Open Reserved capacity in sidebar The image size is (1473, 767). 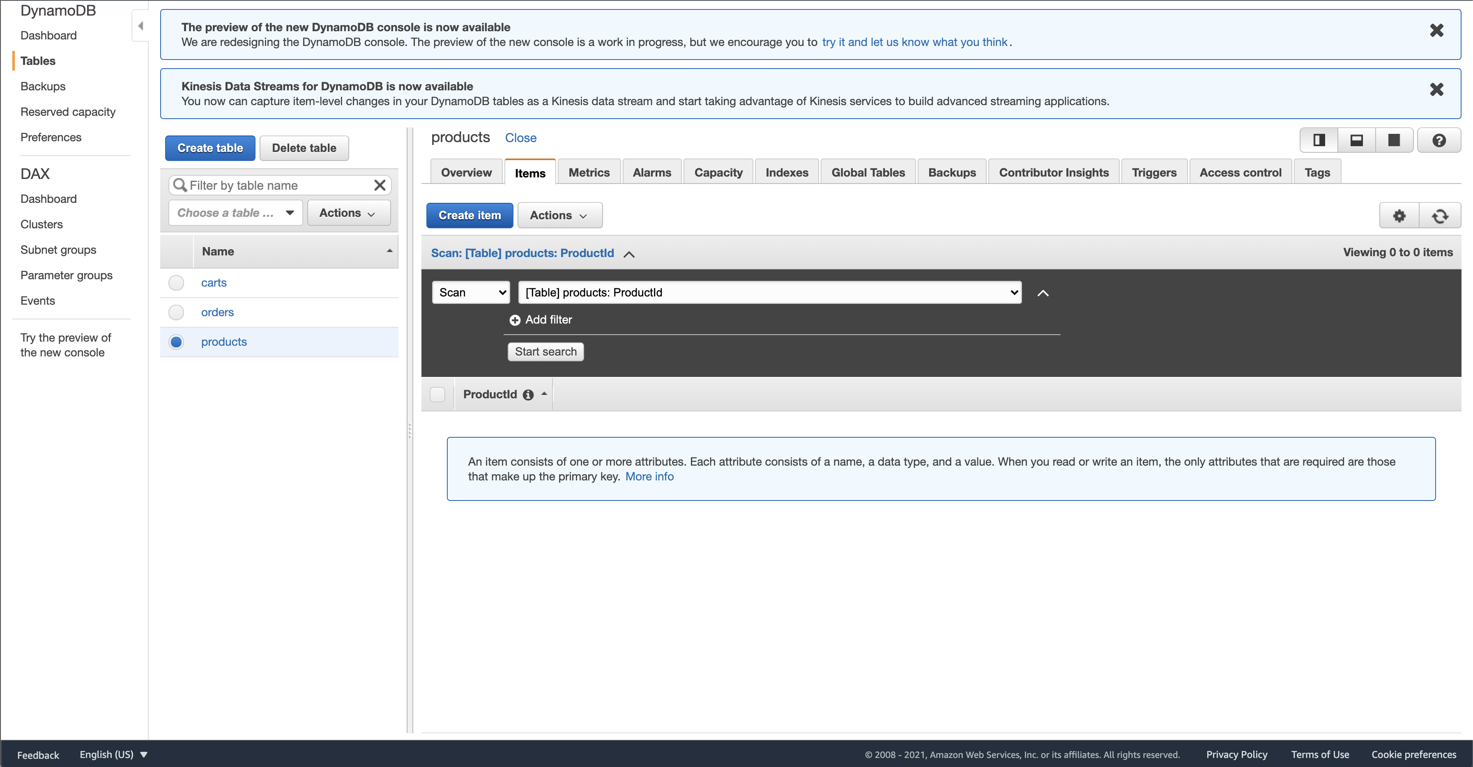[x=68, y=112]
